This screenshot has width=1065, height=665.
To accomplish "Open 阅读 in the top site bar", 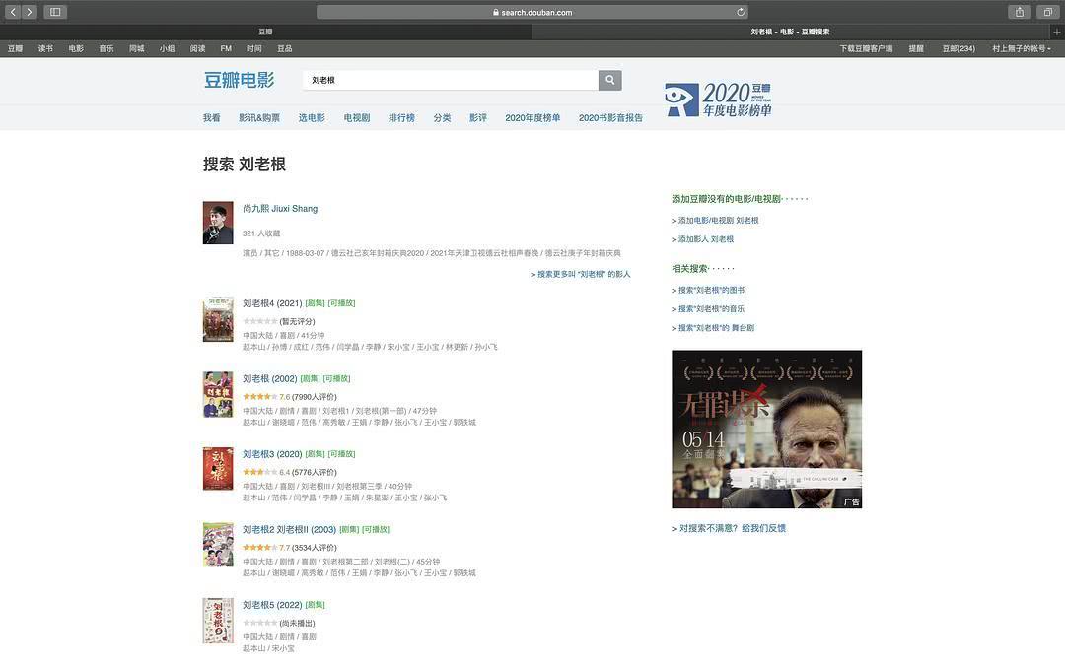I will point(197,48).
